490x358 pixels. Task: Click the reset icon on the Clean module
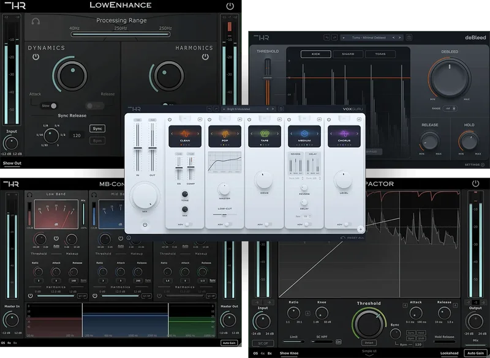click(x=200, y=119)
